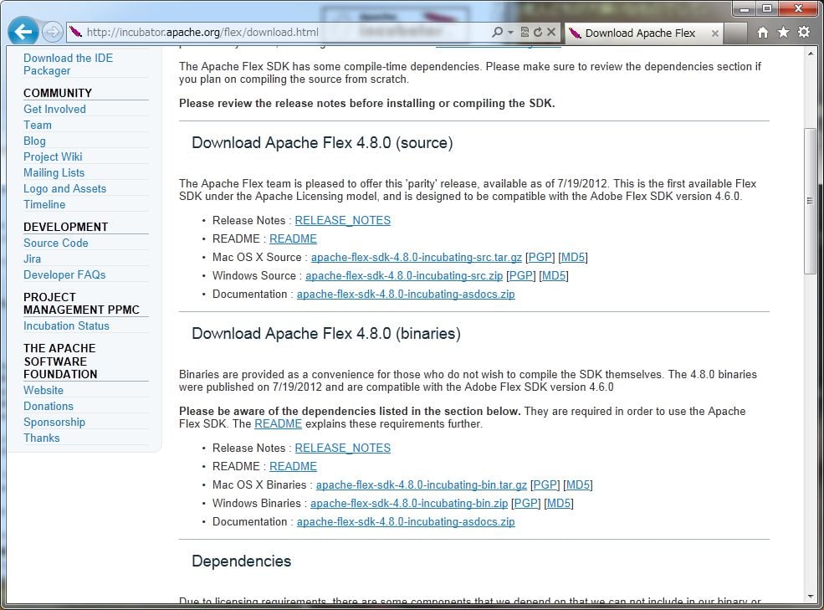Open Logo and Assets sidebar link
This screenshot has height=610, width=824.
coord(64,188)
